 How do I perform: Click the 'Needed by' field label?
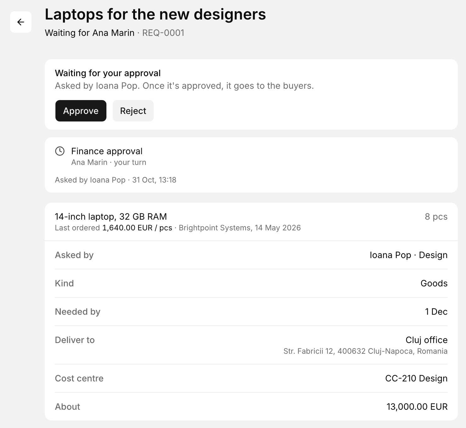click(78, 312)
